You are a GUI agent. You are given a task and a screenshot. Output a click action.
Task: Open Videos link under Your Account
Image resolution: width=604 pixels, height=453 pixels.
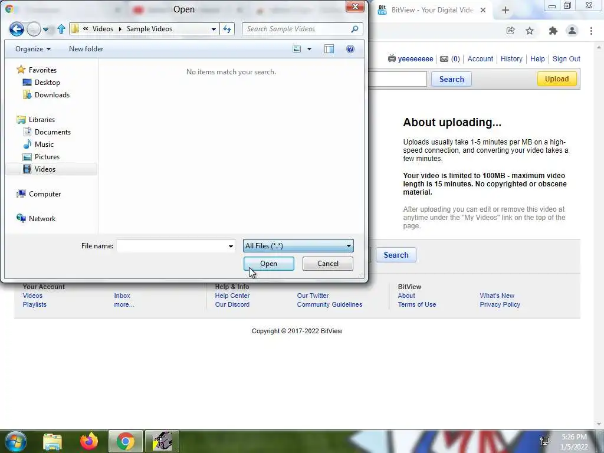(32, 296)
